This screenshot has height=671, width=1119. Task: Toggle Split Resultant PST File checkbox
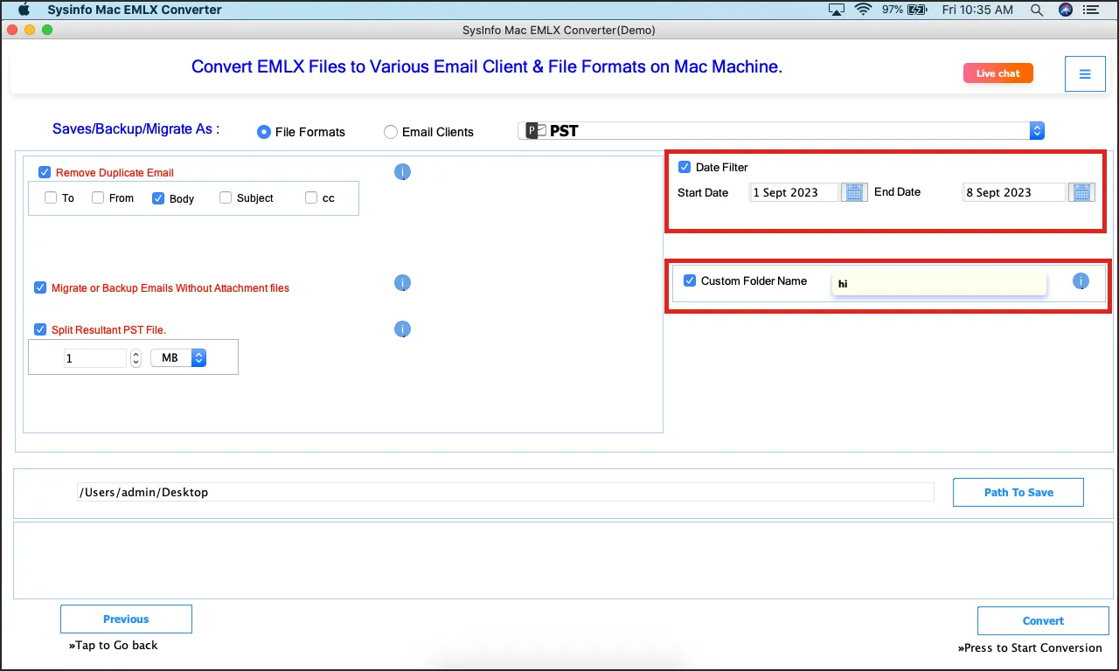point(40,329)
